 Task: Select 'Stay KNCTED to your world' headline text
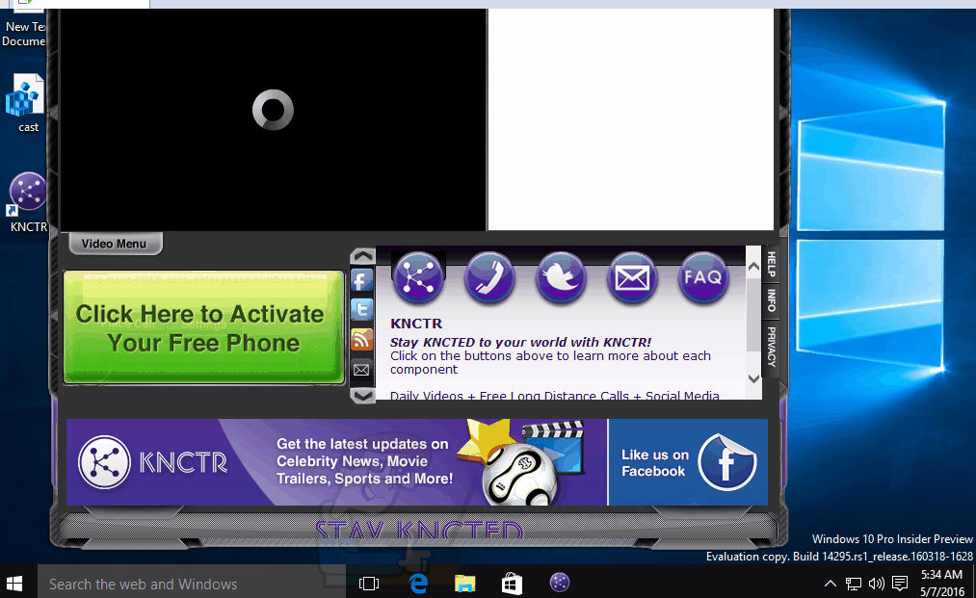pyautogui.click(x=520, y=342)
